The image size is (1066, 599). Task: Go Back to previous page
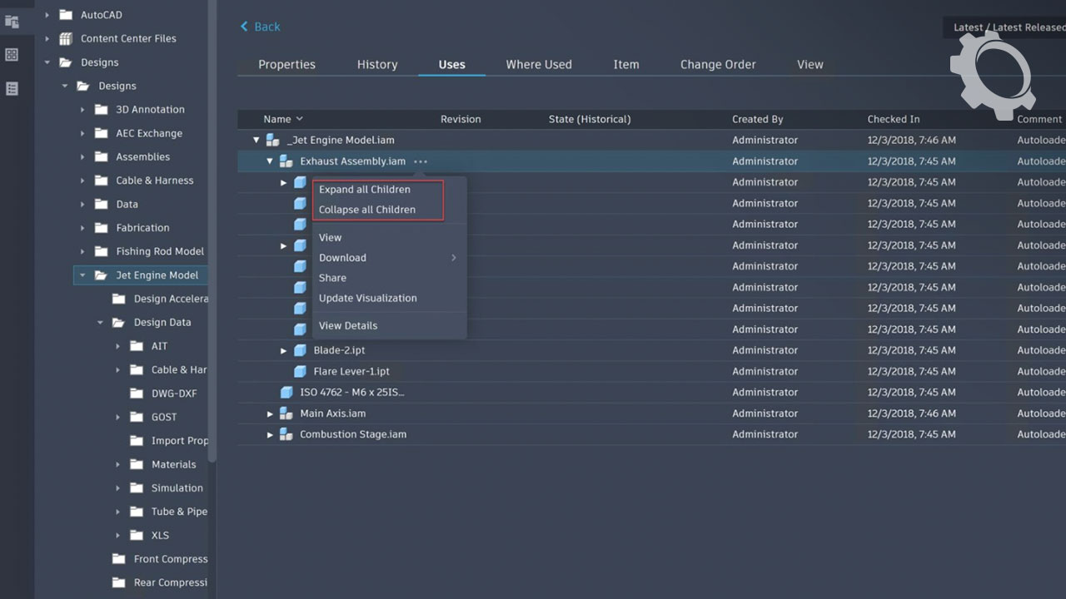pos(260,27)
